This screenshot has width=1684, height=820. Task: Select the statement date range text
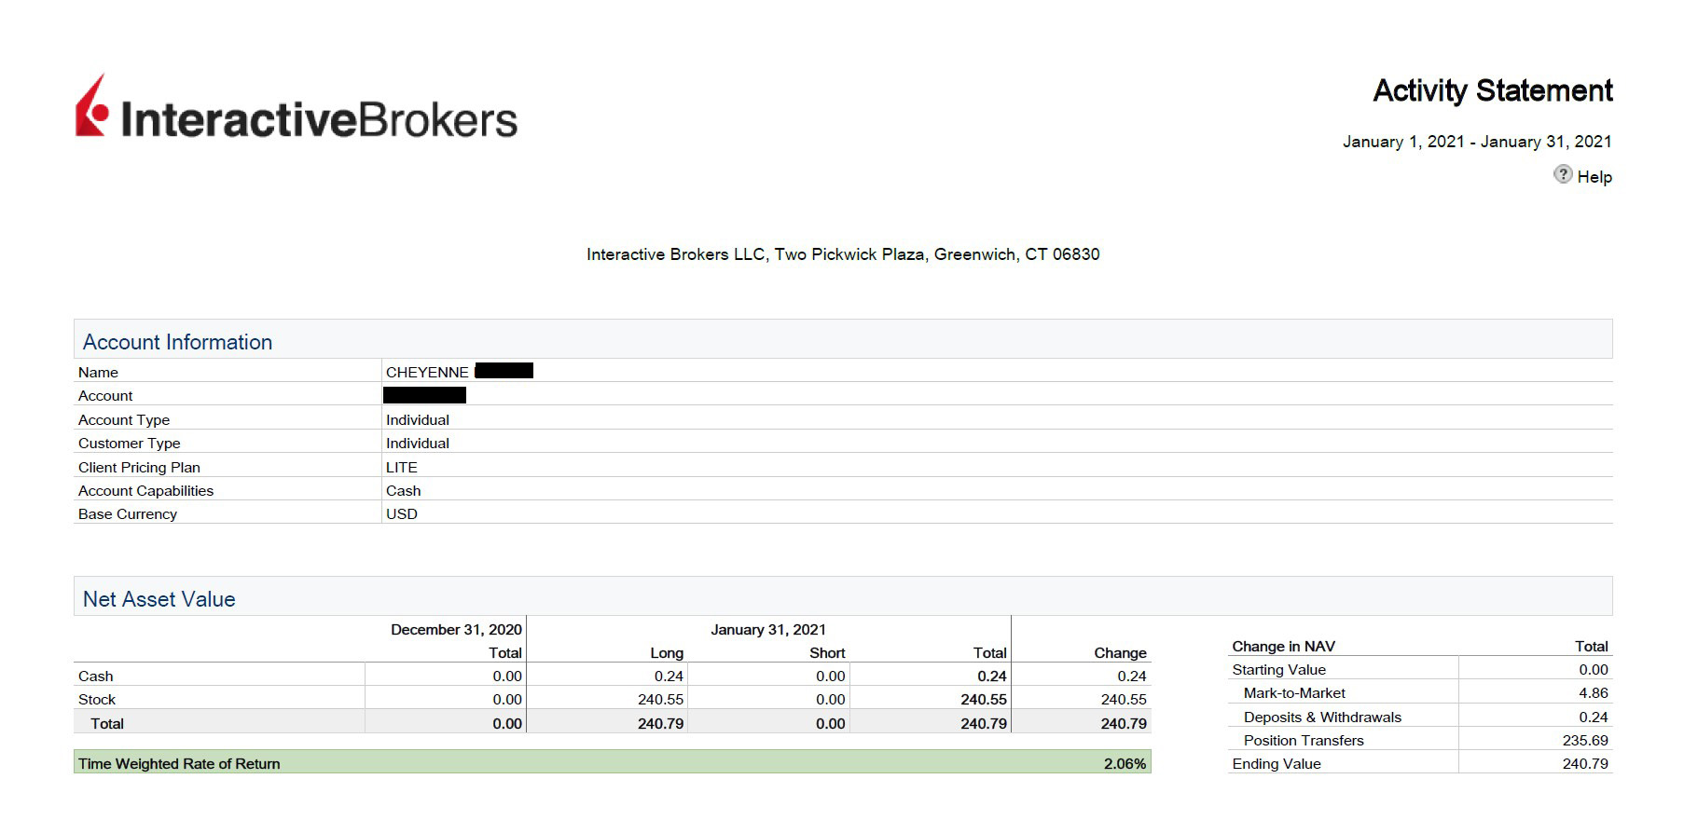pyautogui.click(x=1476, y=142)
